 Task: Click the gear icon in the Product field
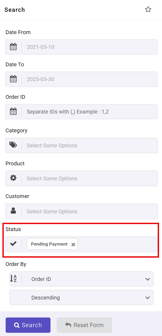pyautogui.click(x=13, y=178)
